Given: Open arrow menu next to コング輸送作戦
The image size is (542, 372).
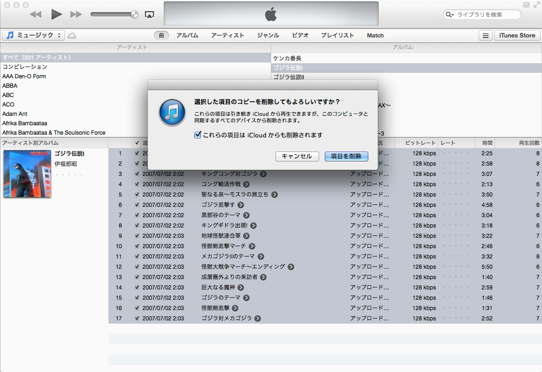Looking at the screenshot, I should coord(246,184).
